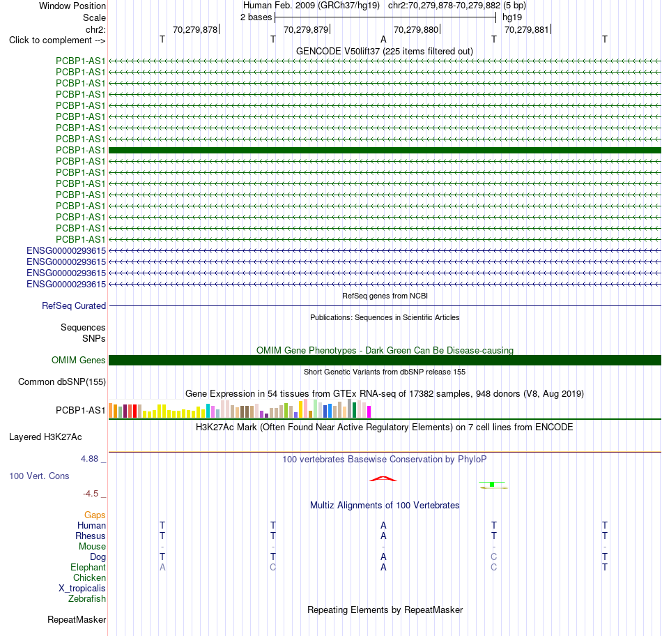Select the 'Chicken' alignment row label
Screen dimensions: 662x636
tap(89, 577)
